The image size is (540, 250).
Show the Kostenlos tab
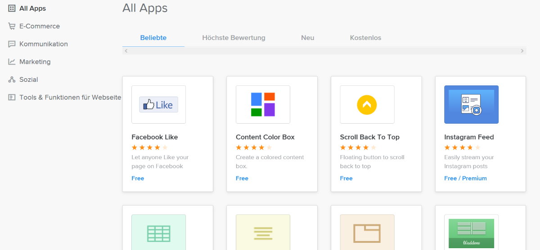click(x=365, y=38)
